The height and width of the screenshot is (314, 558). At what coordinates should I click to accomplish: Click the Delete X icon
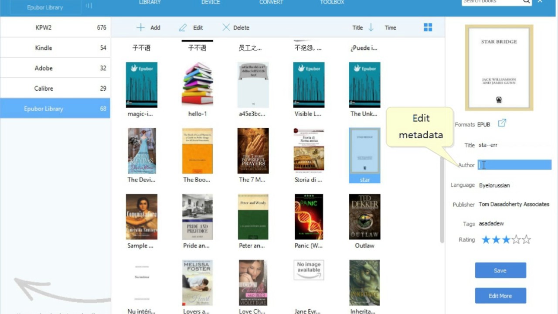[226, 27]
